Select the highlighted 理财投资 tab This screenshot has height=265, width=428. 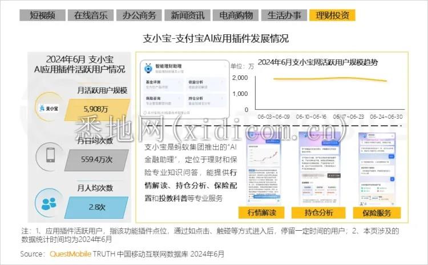tap(332, 15)
